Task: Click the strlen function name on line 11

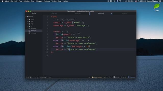Action: tap(67, 47)
